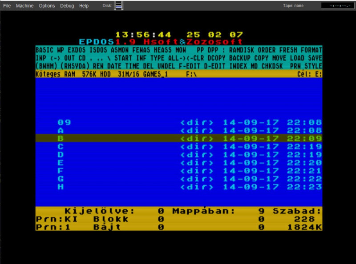Click the LOAD command
This screenshot has height=264, width=356.
pos(297,58)
